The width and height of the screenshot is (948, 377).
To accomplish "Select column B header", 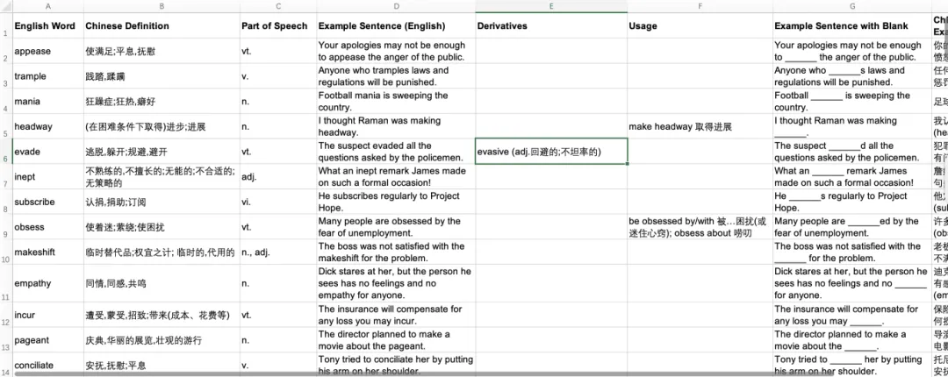I will (x=162, y=5).
